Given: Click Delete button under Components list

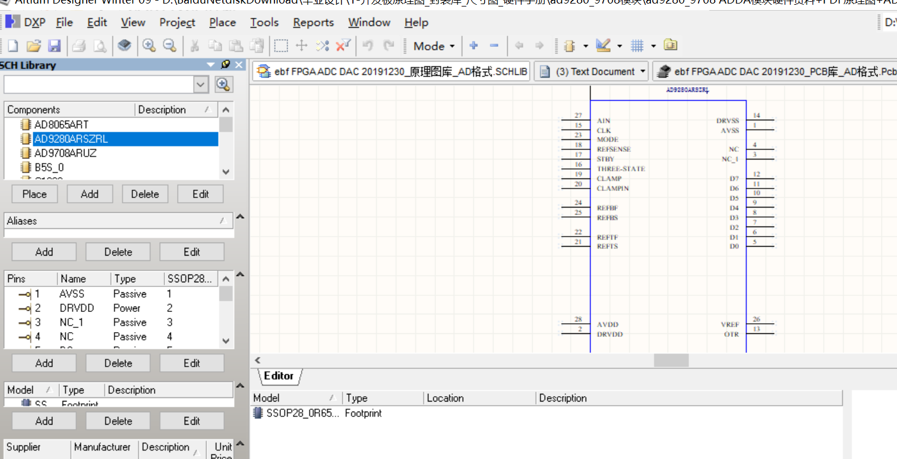Looking at the screenshot, I should tap(145, 194).
